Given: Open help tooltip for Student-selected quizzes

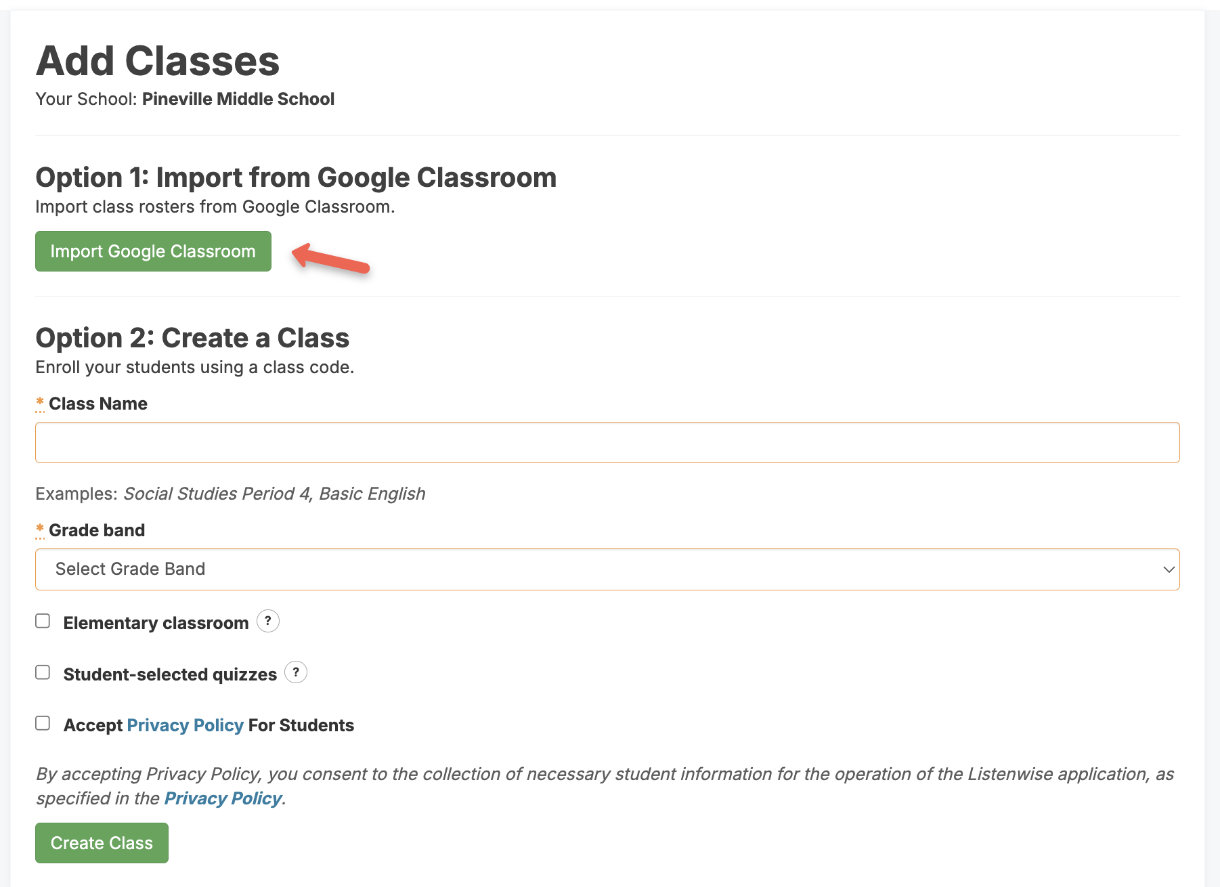Looking at the screenshot, I should (296, 672).
